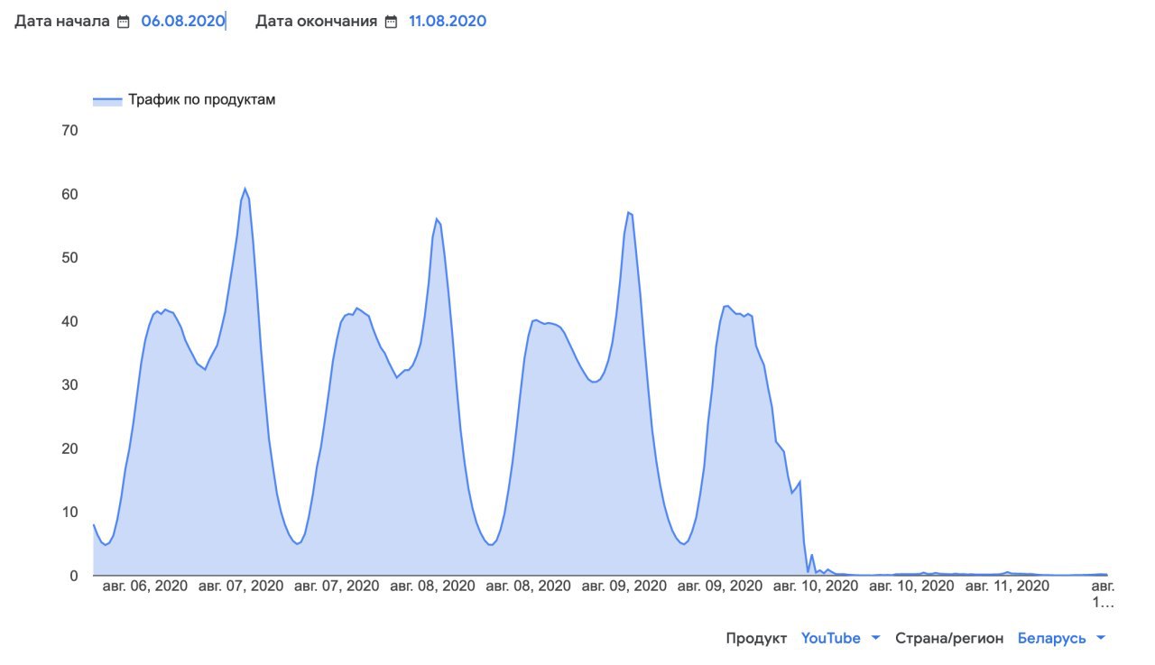Image resolution: width=1155 pixels, height=665 pixels.
Task: Click the y-axis value 70
Action: (69, 131)
